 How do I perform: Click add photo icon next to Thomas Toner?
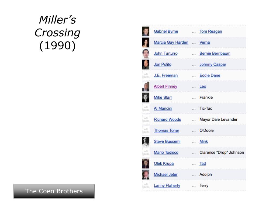tap(146, 131)
